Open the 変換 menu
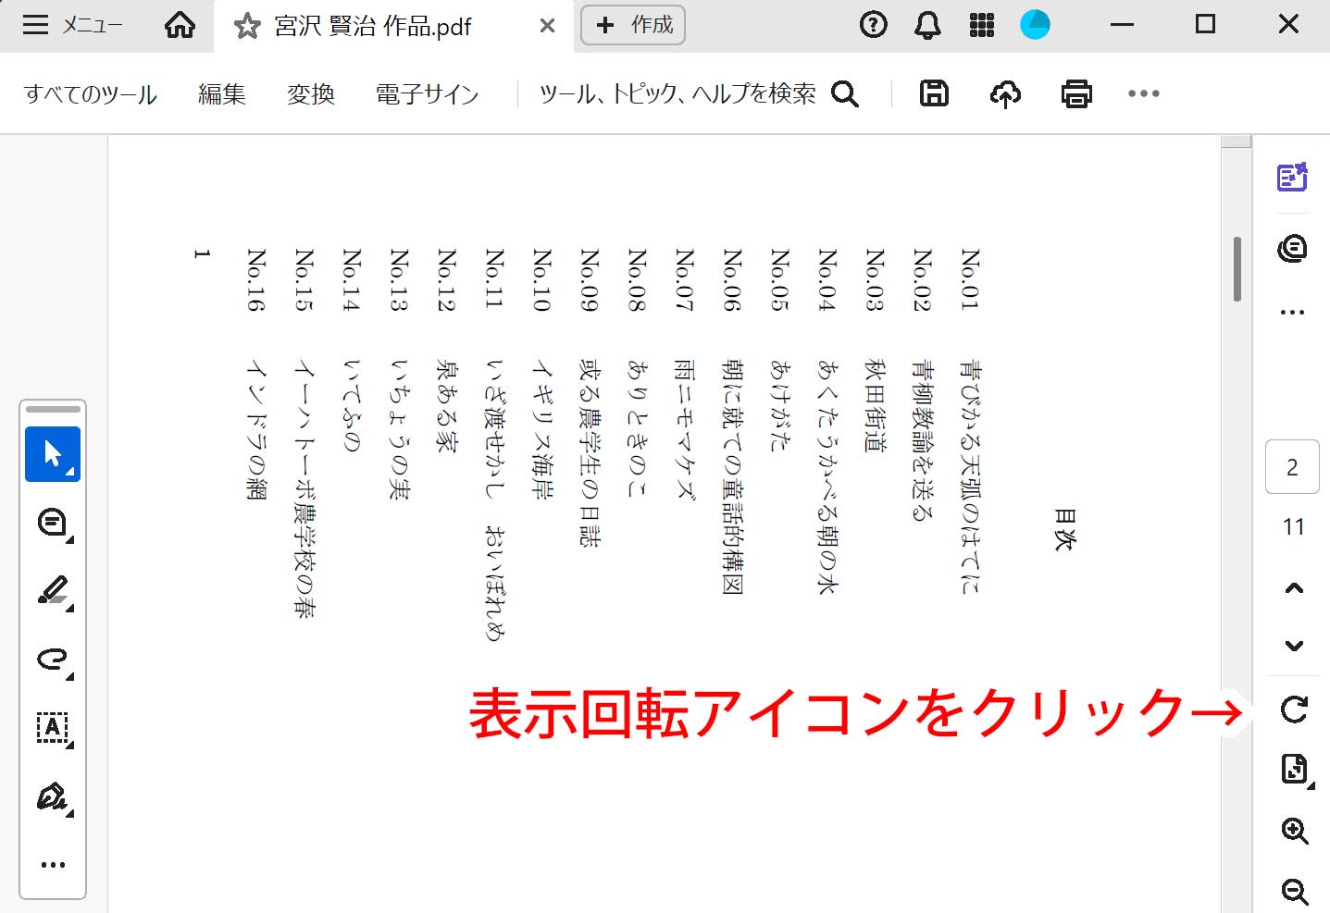The width and height of the screenshot is (1330, 913). (x=311, y=93)
